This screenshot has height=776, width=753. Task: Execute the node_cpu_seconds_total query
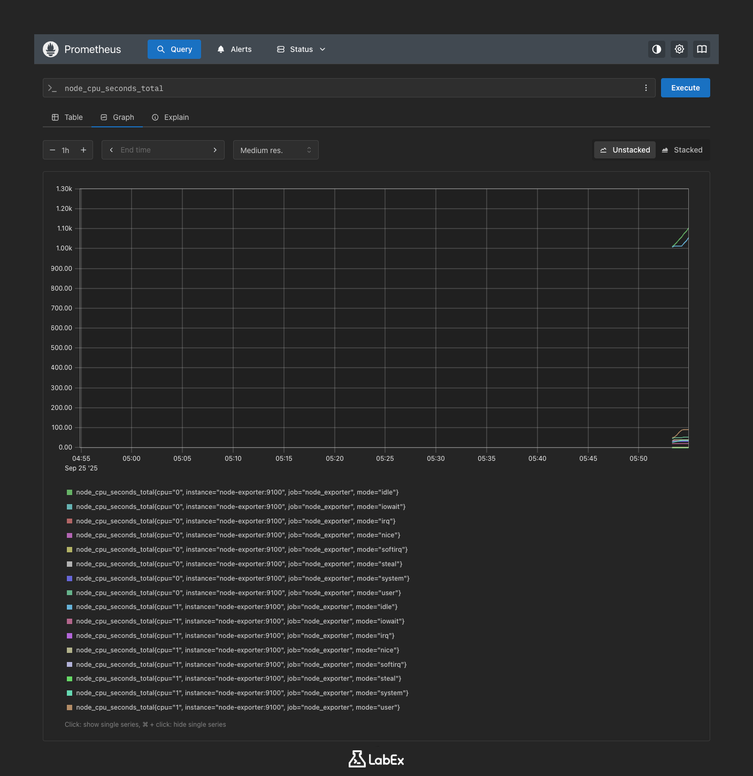[x=685, y=87]
